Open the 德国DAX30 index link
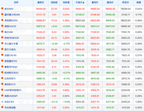The width and height of the screenshot is (144, 111). tap(10, 26)
